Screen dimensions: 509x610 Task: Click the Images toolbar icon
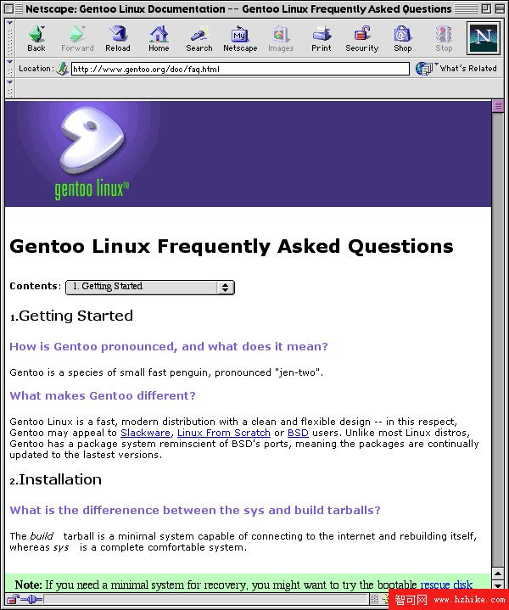click(x=281, y=38)
